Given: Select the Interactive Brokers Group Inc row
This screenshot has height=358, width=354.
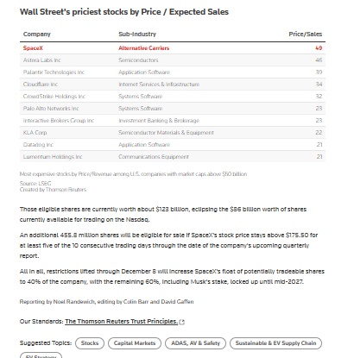Looking at the screenshot, I should [173, 121].
